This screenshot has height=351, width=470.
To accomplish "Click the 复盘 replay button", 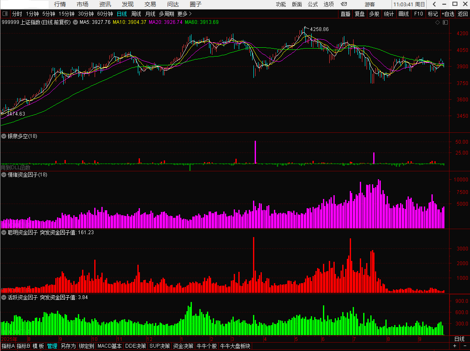I will pos(360,14).
